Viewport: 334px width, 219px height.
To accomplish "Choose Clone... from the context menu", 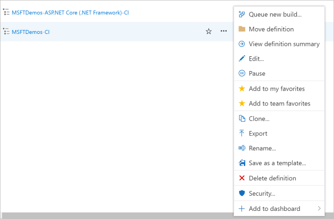I will [259, 119].
